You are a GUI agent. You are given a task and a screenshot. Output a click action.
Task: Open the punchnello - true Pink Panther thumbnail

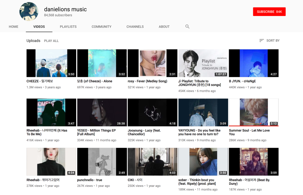102,162
